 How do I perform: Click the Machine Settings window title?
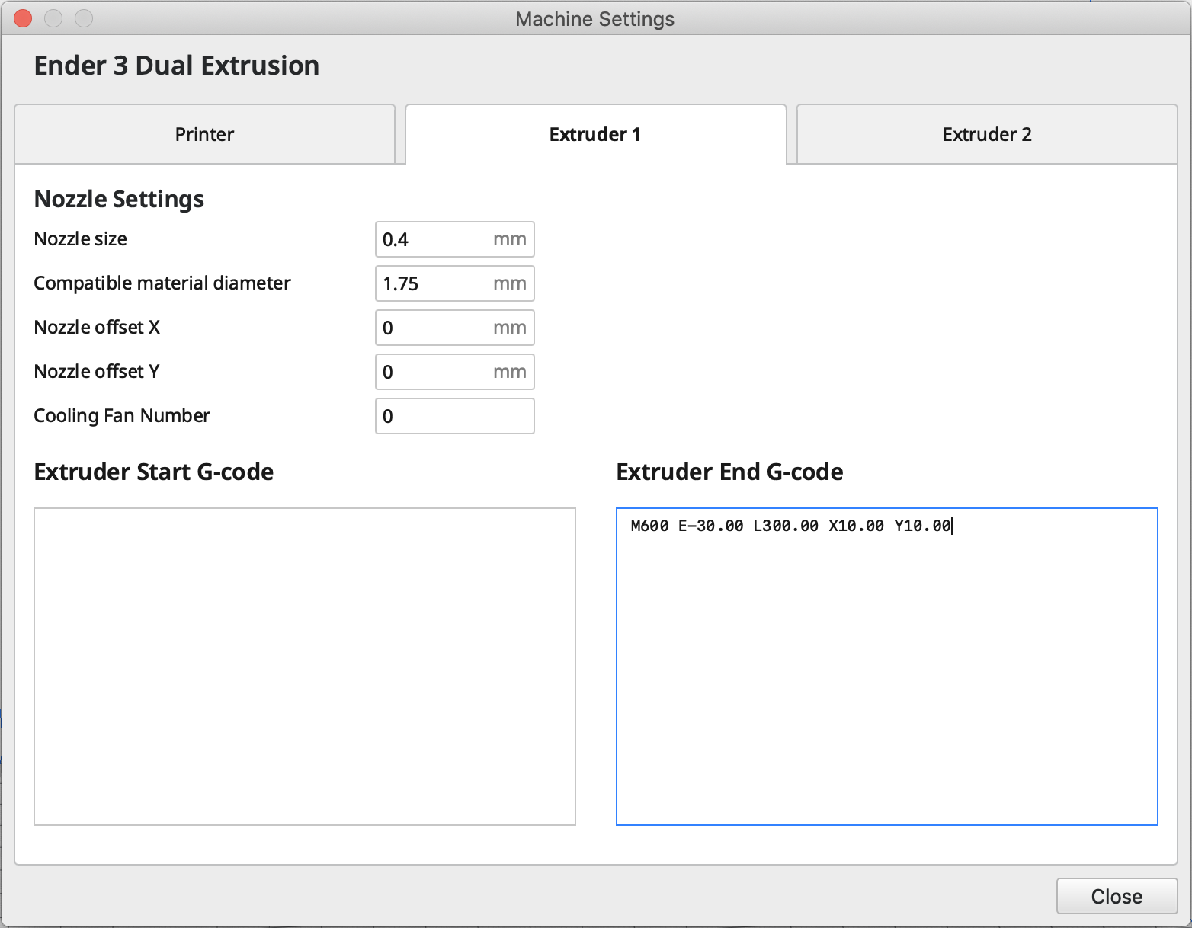pos(595,19)
